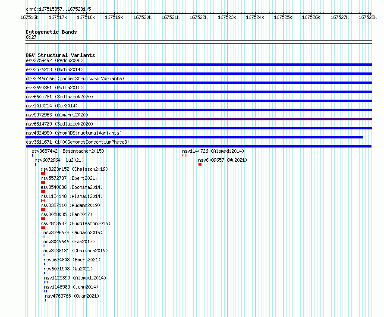Viewport: 384px width, 317px height.
Task: Select the esv3576253 (Uddin2014) variant label
Action: point(54,69)
